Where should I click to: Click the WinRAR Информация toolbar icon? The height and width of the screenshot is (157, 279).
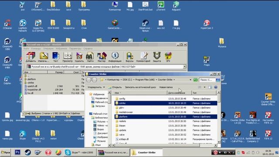[x=115, y=57]
